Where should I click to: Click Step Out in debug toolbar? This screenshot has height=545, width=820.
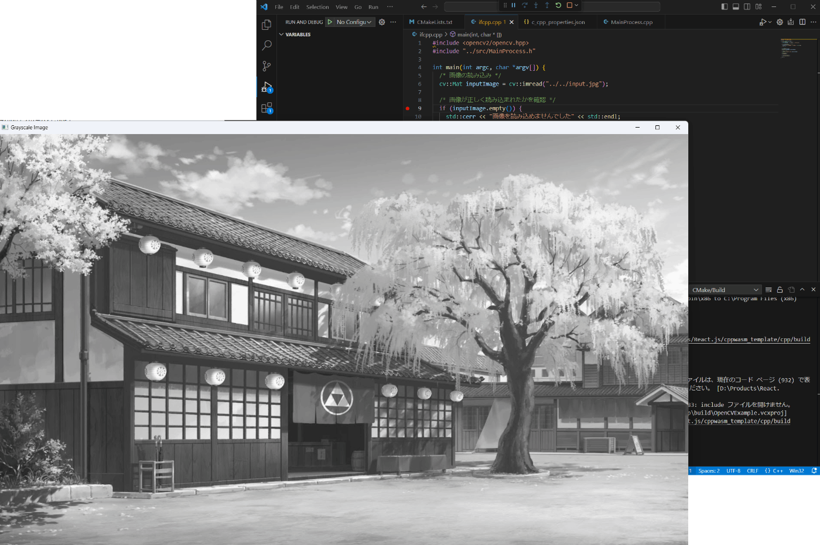pyautogui.click(x=547, y=5)
